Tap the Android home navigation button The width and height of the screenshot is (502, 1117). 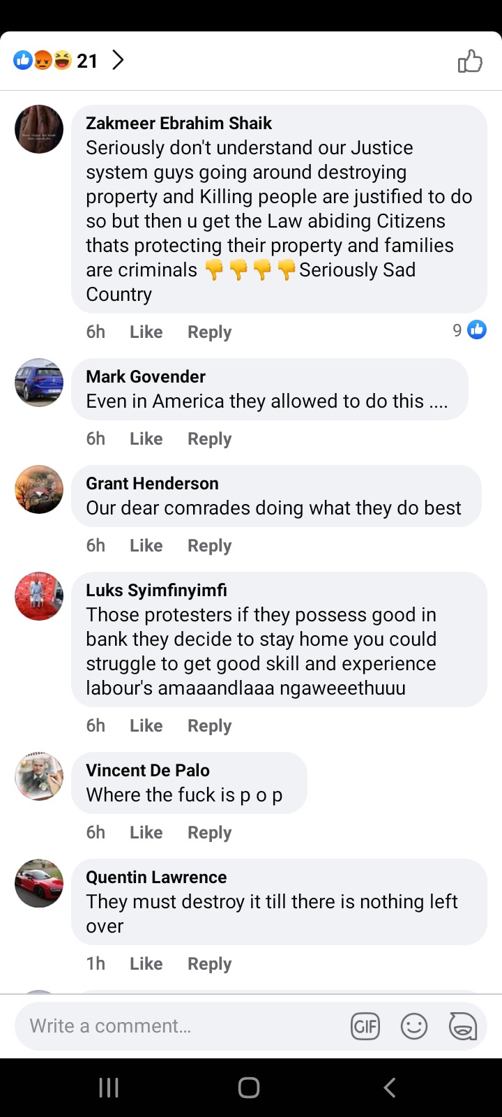(x=249, y=1087)
